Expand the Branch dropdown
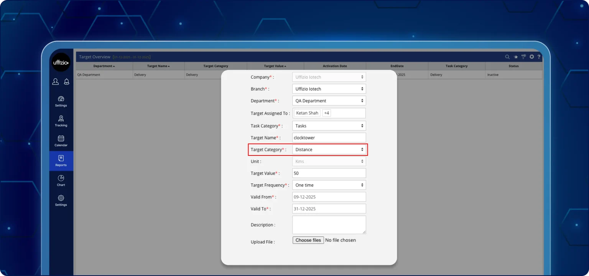 point(329,89)
